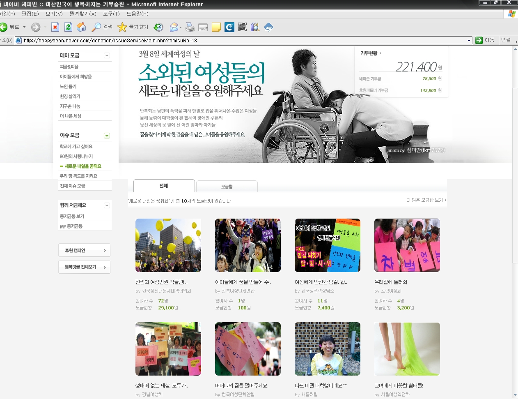Click the Stop loading icon
The image size is (518, 399).
[x=55, y=27]
